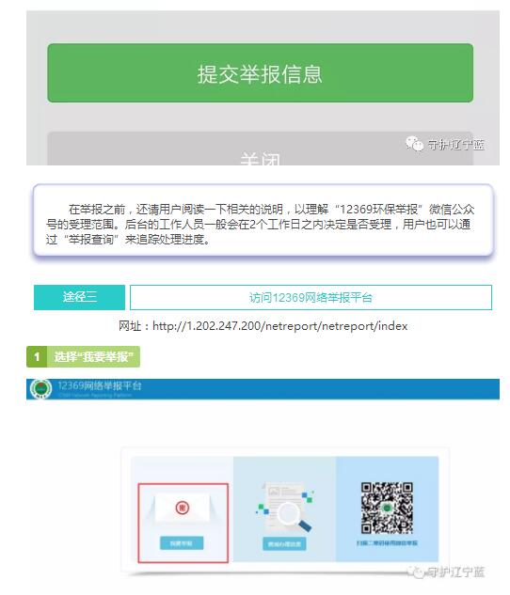The height and width of the screenshot is (595, 510).
Task: Click the scan-QR caption text below the code
Action: click(x=387, y=543)
